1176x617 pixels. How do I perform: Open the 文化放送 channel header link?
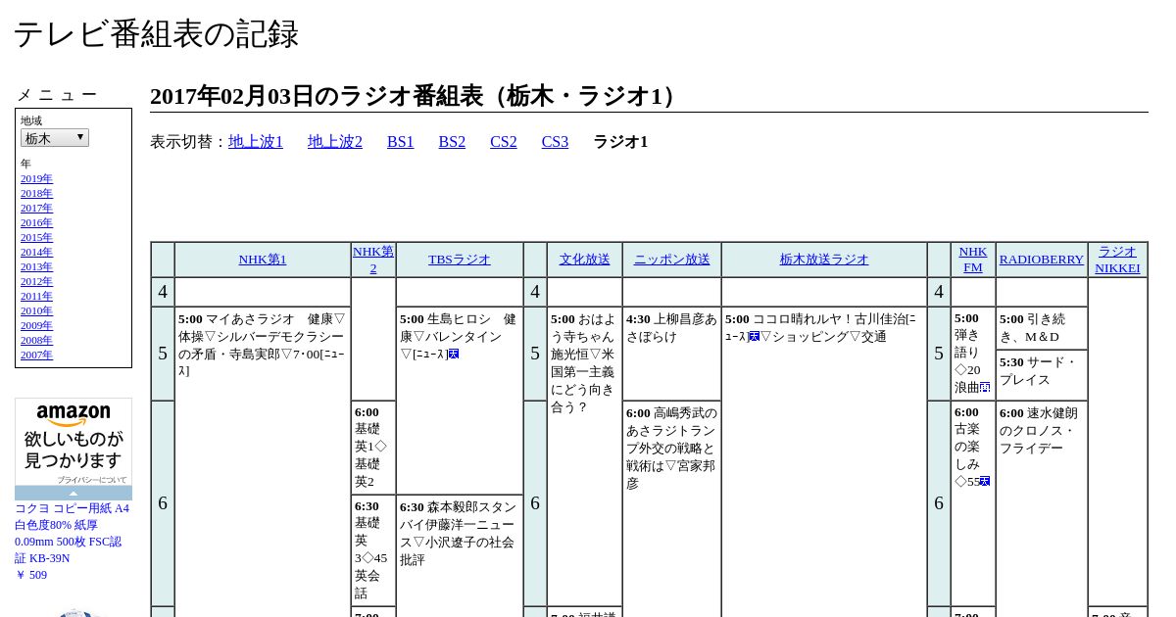(x=585, y=260)
